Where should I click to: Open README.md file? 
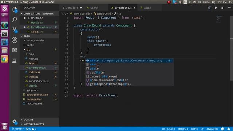tap(40, 104)
